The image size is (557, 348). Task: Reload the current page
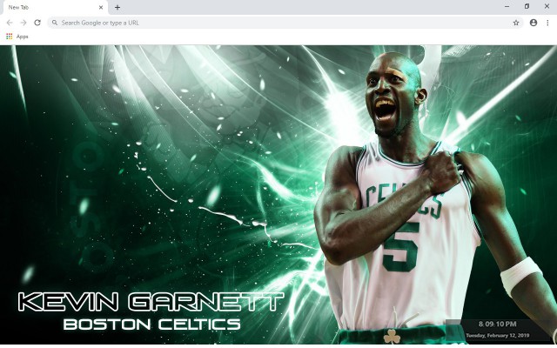(x=37, y=23)
